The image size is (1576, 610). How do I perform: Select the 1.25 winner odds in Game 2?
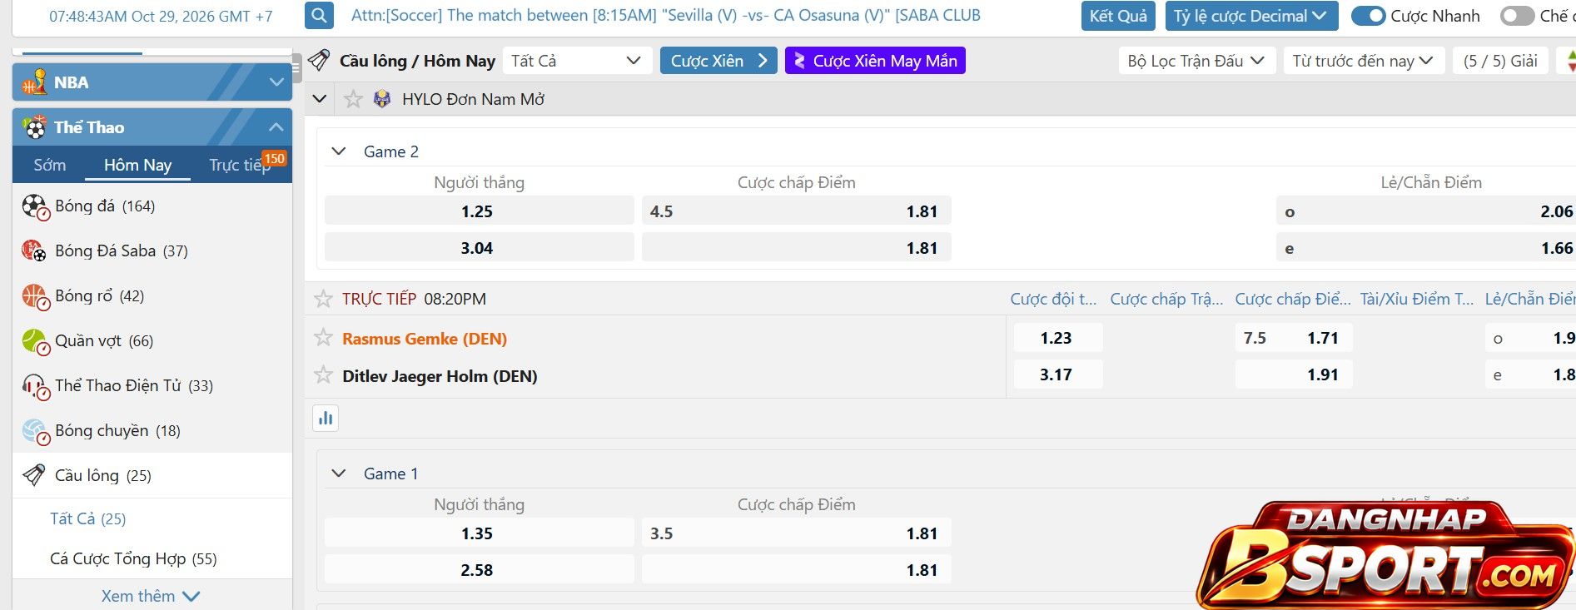(479, 211)
